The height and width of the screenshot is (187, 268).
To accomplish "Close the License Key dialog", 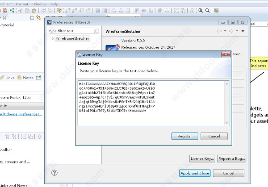I will coord(226,54).
